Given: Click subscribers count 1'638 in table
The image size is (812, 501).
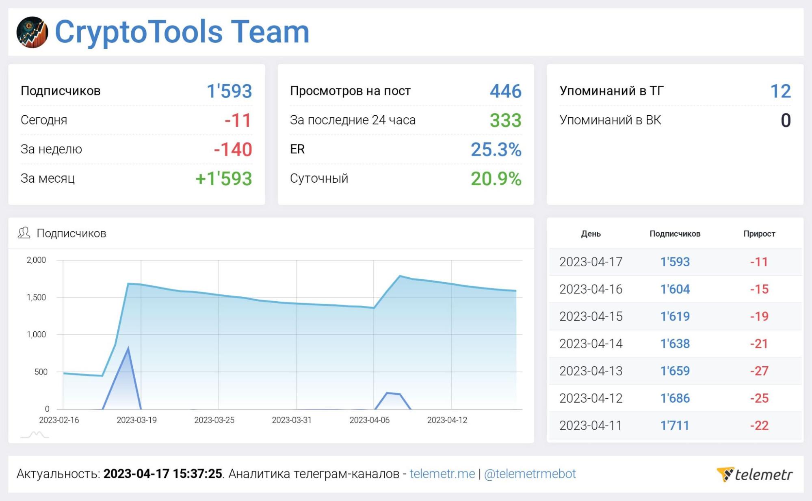Looking at the screenshot, I should pyautogui.click(x=675, y=343).
